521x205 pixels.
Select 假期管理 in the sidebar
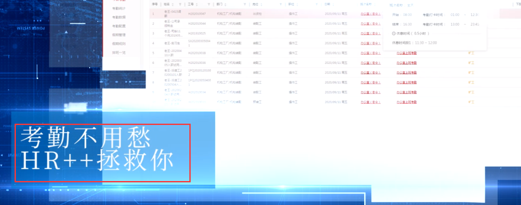coord(119,35)
